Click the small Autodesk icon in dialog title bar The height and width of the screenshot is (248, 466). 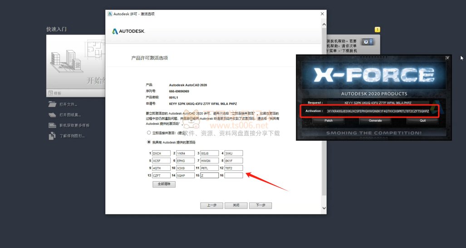click(110, 14)
